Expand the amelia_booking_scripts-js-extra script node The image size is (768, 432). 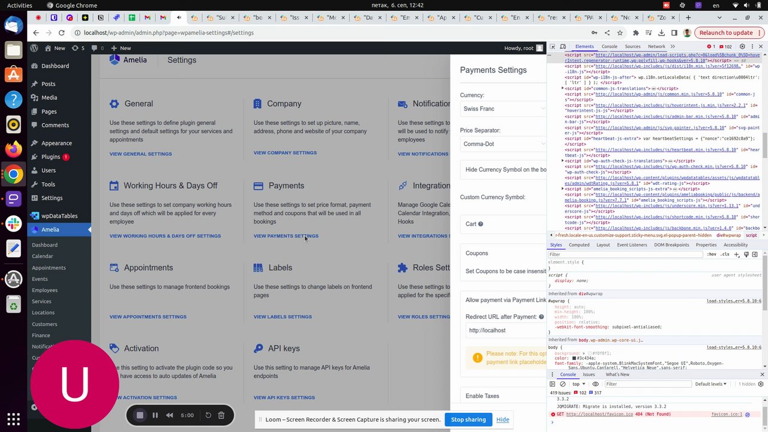(563, 188)
